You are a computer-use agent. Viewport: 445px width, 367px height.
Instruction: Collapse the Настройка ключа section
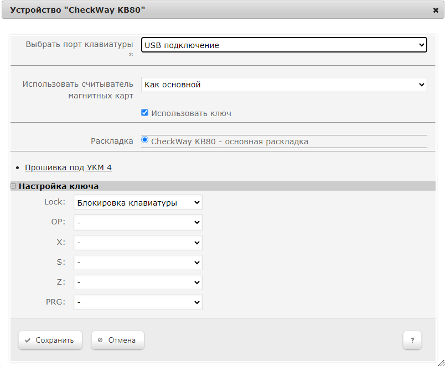[13, 186]
